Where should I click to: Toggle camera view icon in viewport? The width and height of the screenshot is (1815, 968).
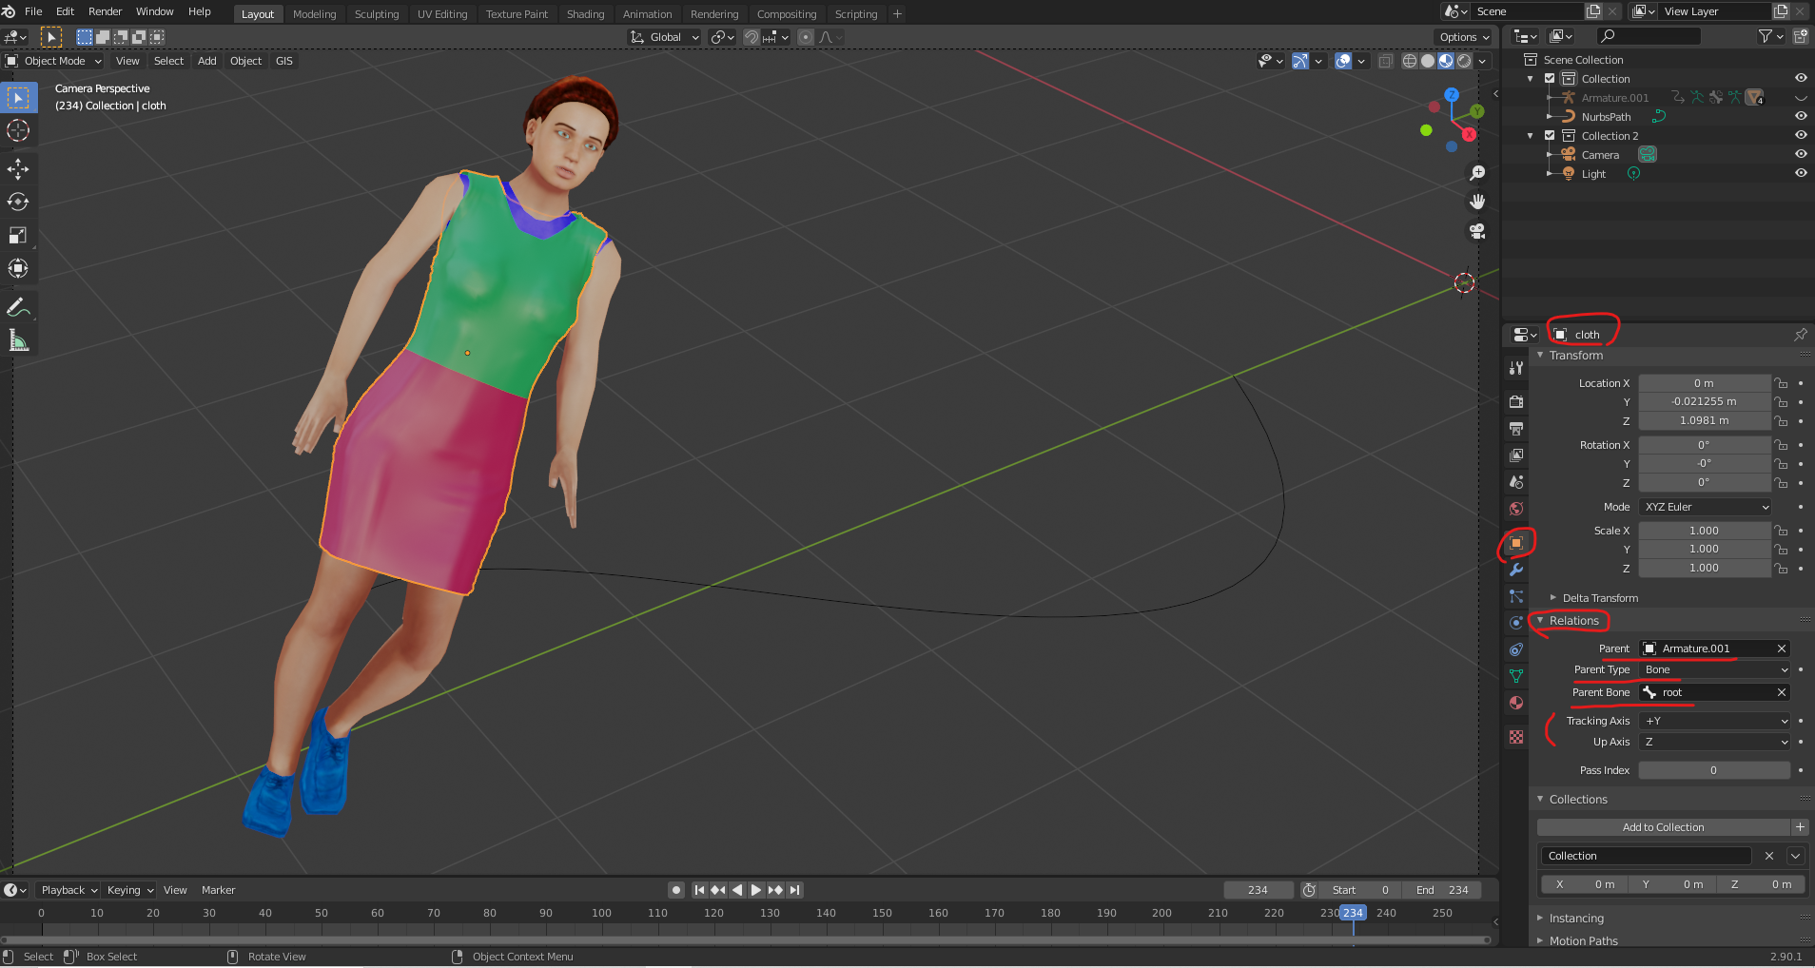point(1477,231)
